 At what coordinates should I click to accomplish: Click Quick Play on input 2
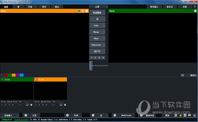(x=46, y=101)
